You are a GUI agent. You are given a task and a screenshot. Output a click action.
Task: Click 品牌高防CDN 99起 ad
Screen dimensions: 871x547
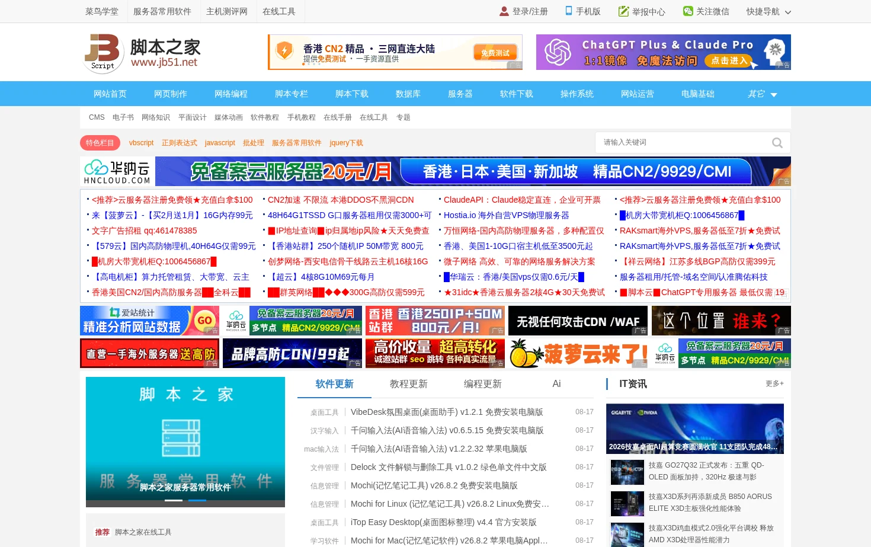pyautogui.click(x=292, y=353)
